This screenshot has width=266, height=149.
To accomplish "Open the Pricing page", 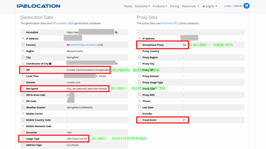I will coord(175,6).
